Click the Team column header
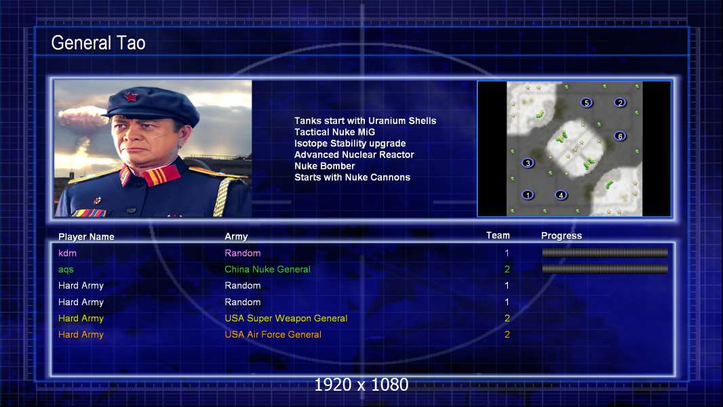This screenshot has width=723, height=407. [498, 235]
